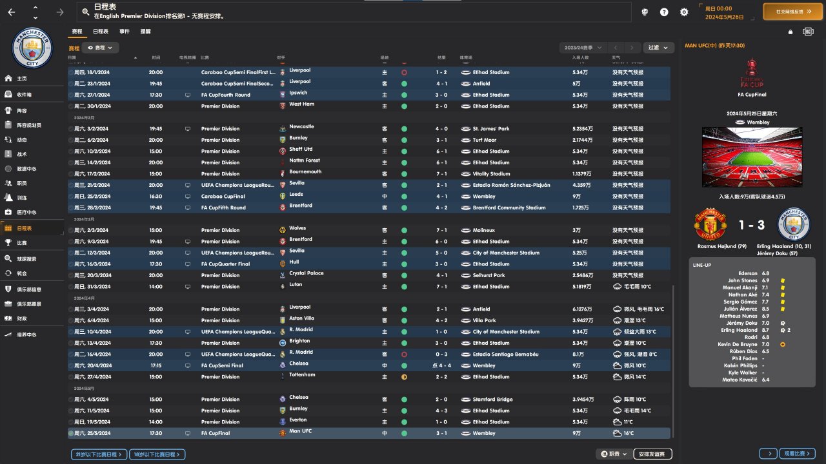Click the 观看比赛 button
Viewport: 826px width, 464px height.
pos(798,454)
